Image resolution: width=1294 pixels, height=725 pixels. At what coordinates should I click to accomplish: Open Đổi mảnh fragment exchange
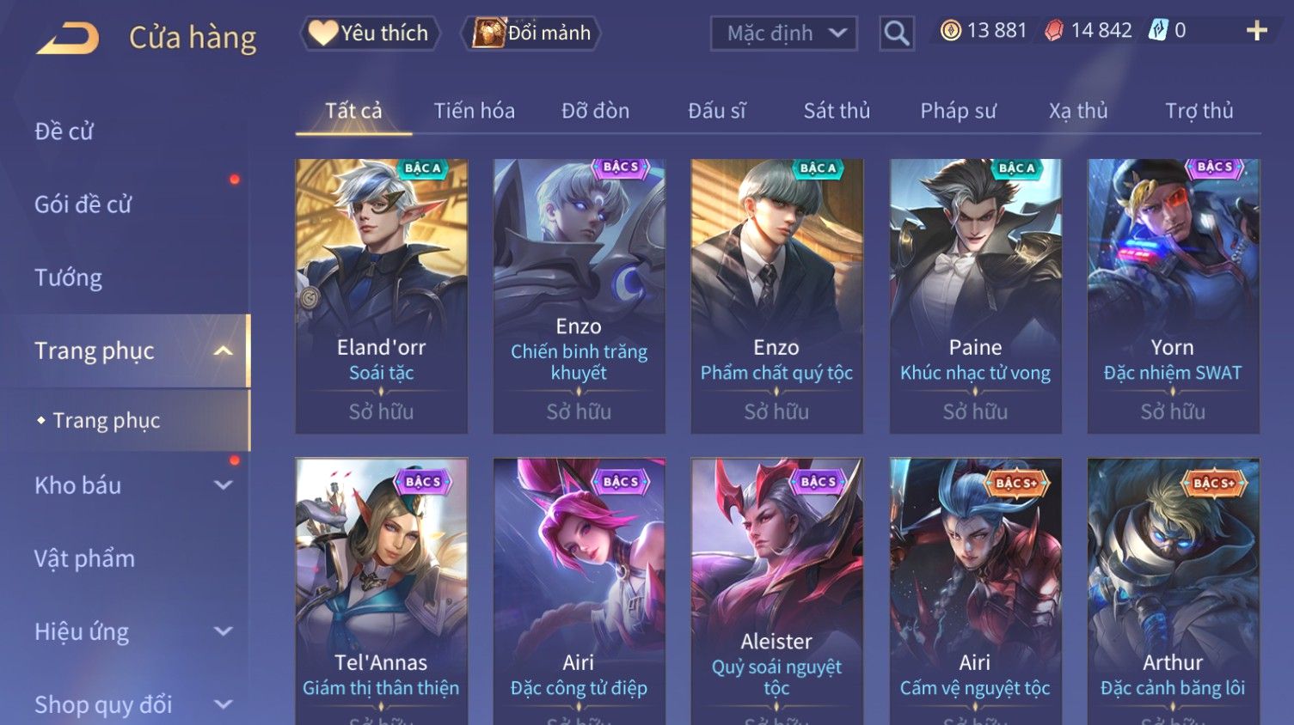(531, 34)
